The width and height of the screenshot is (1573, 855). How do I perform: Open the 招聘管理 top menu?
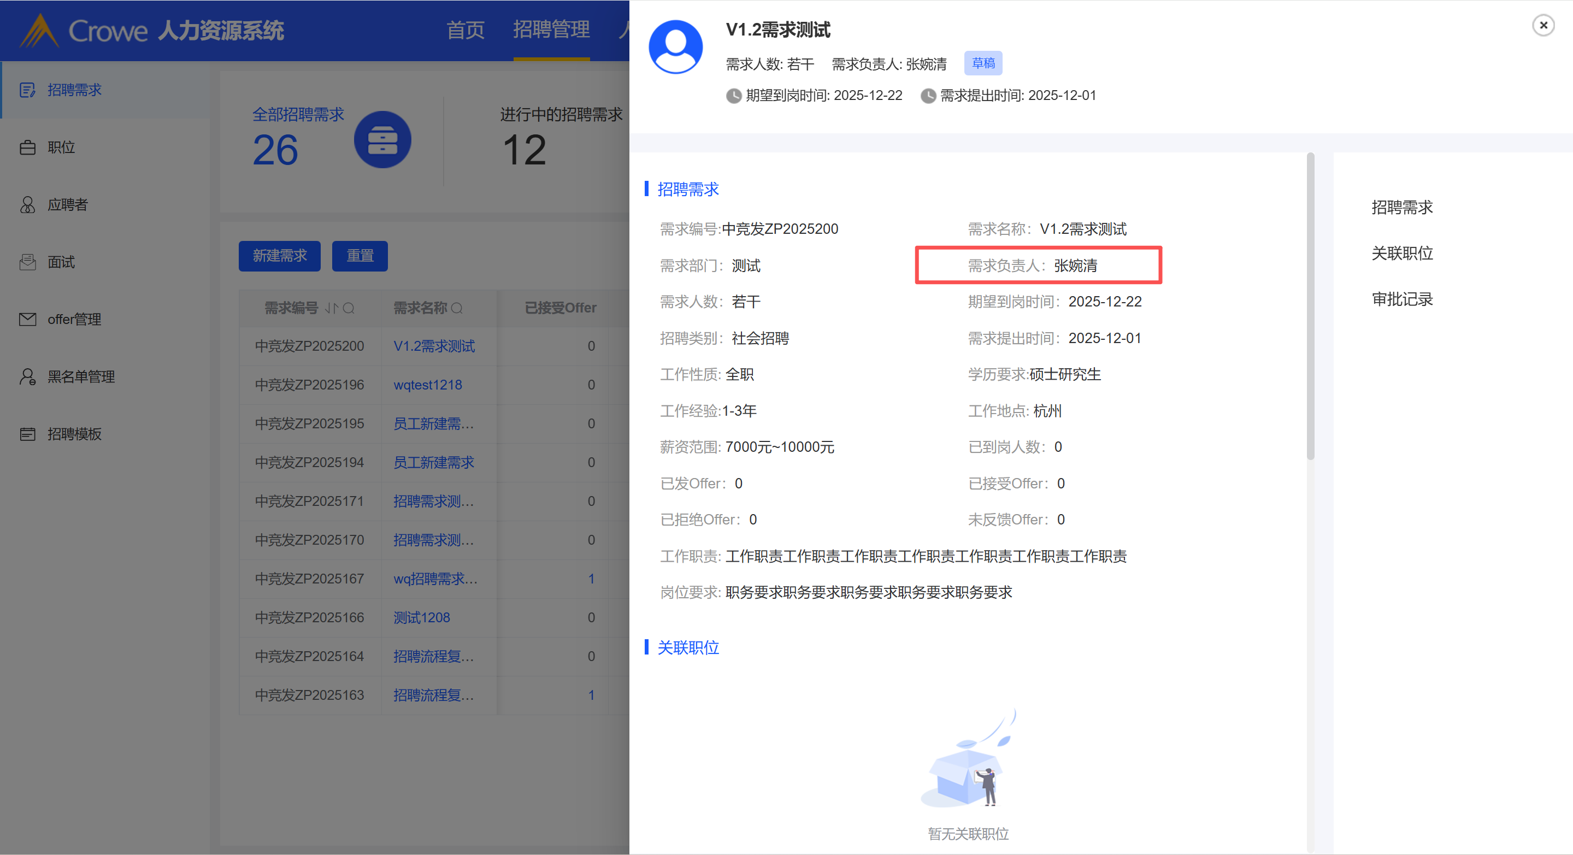point(551,30)
